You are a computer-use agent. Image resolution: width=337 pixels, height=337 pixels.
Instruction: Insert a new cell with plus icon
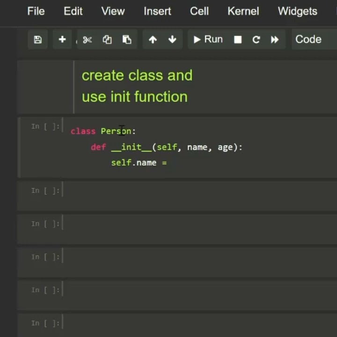point(62,39)
